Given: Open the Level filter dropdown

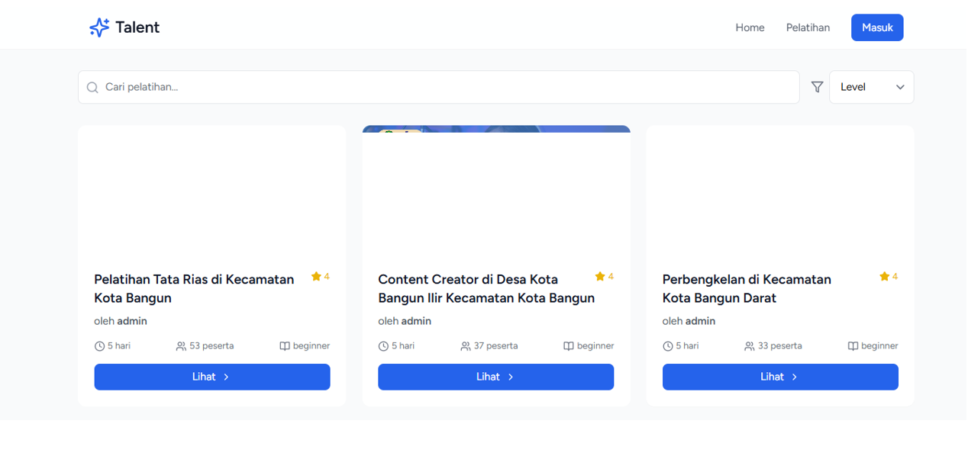Looking at the screenshot, I should point(871,87).
